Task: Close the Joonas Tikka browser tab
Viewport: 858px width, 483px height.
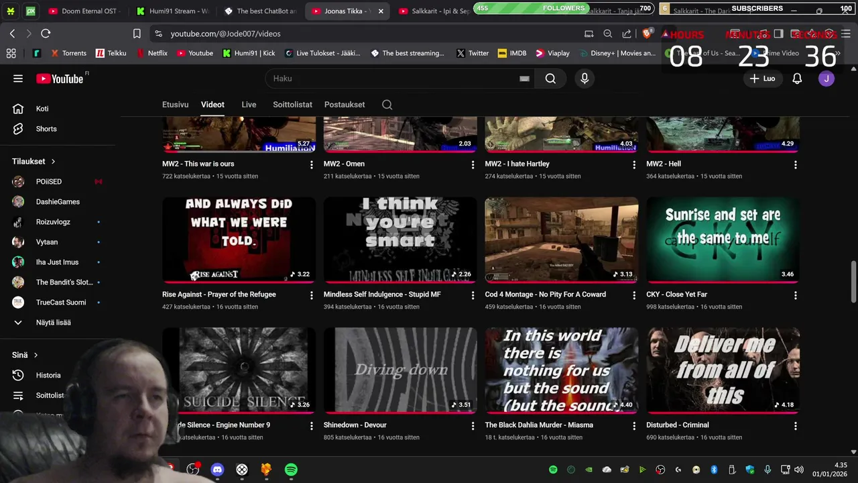Action: tap(381, 11)
